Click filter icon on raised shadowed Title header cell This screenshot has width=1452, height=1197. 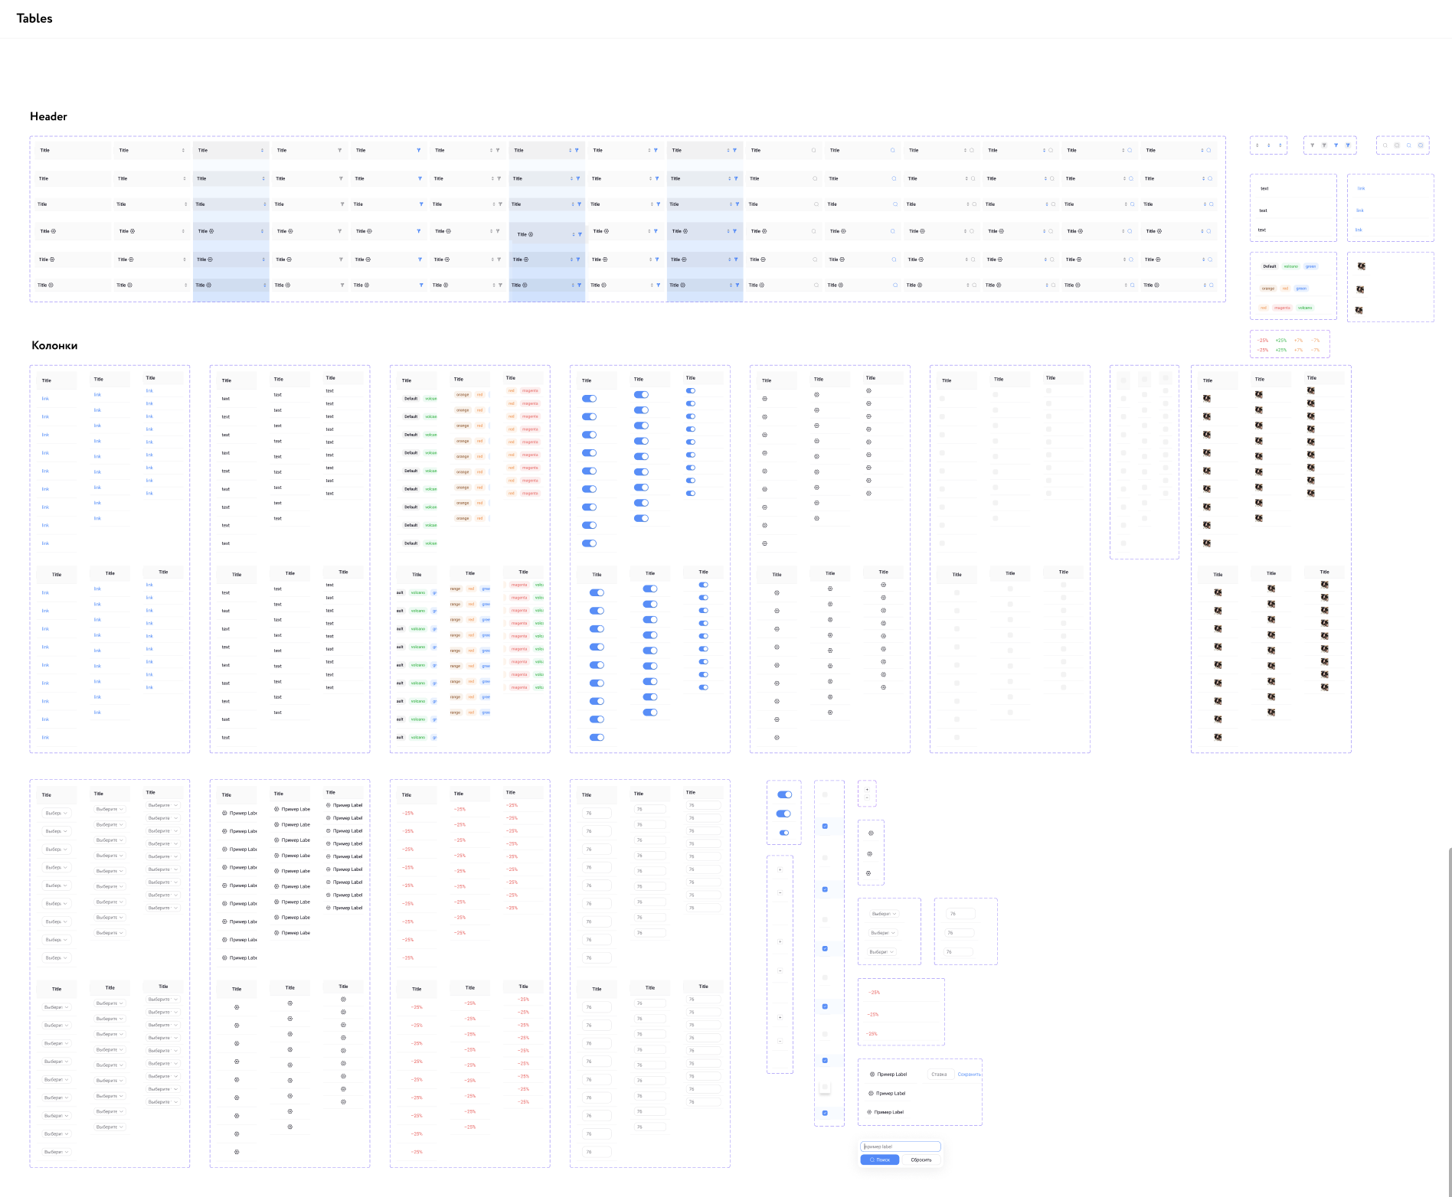click(580, 234)
